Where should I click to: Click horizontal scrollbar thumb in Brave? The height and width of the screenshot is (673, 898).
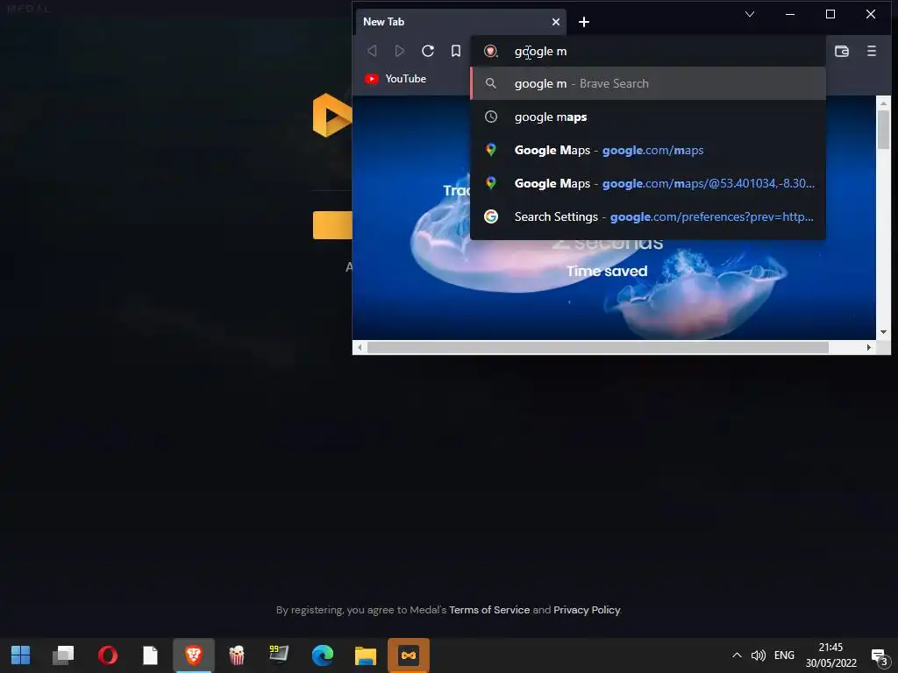597,347
